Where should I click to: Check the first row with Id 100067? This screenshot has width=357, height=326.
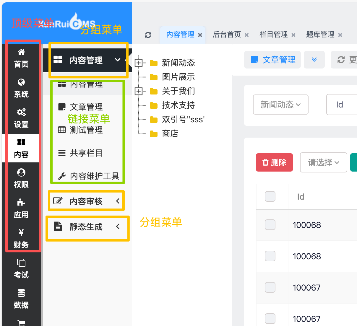(270, 287)
